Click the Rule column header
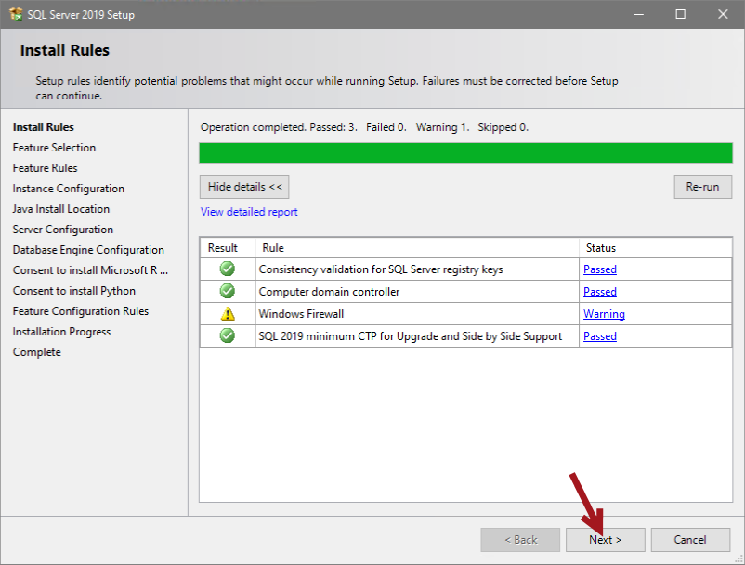The height and width of the screenshot is (565, 745). pyautogui.click(x=417, y=248)
